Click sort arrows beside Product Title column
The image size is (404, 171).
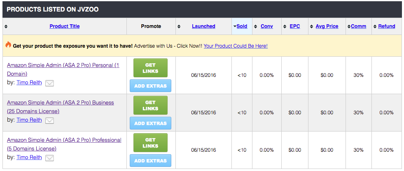6,26
